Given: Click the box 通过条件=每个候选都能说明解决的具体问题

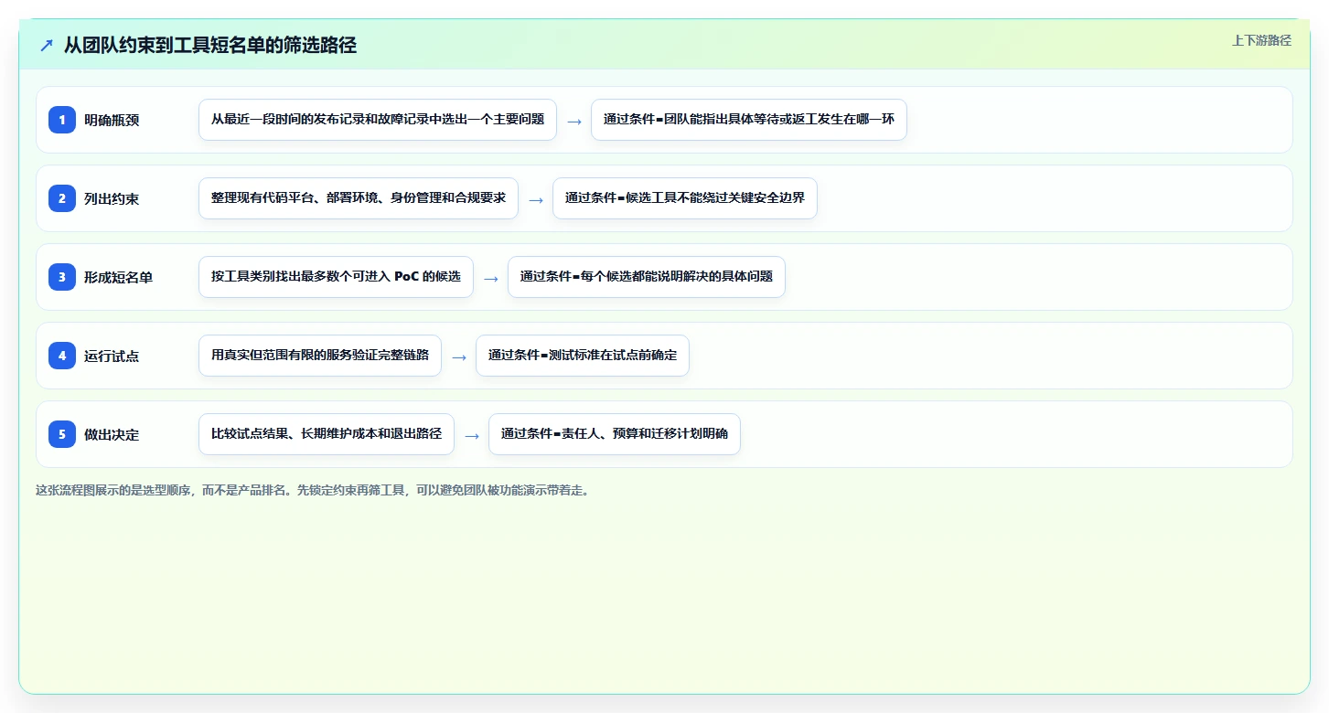Looking at the screenshot, I should click(x=647, y=277).
